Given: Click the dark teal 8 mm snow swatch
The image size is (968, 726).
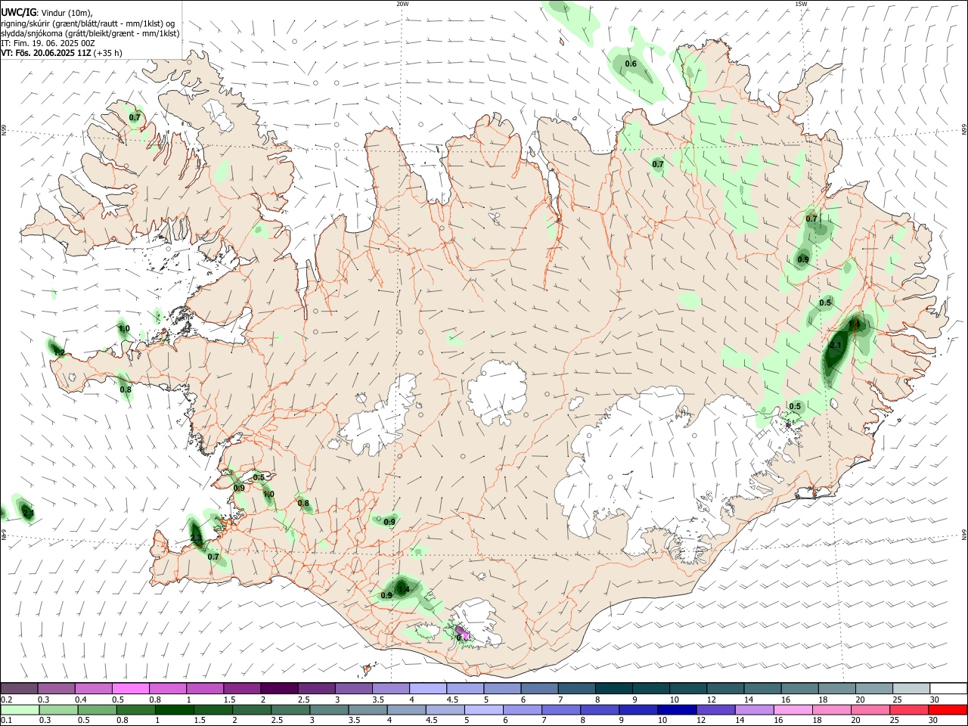Looking at the screenshot, I should 614,688.
